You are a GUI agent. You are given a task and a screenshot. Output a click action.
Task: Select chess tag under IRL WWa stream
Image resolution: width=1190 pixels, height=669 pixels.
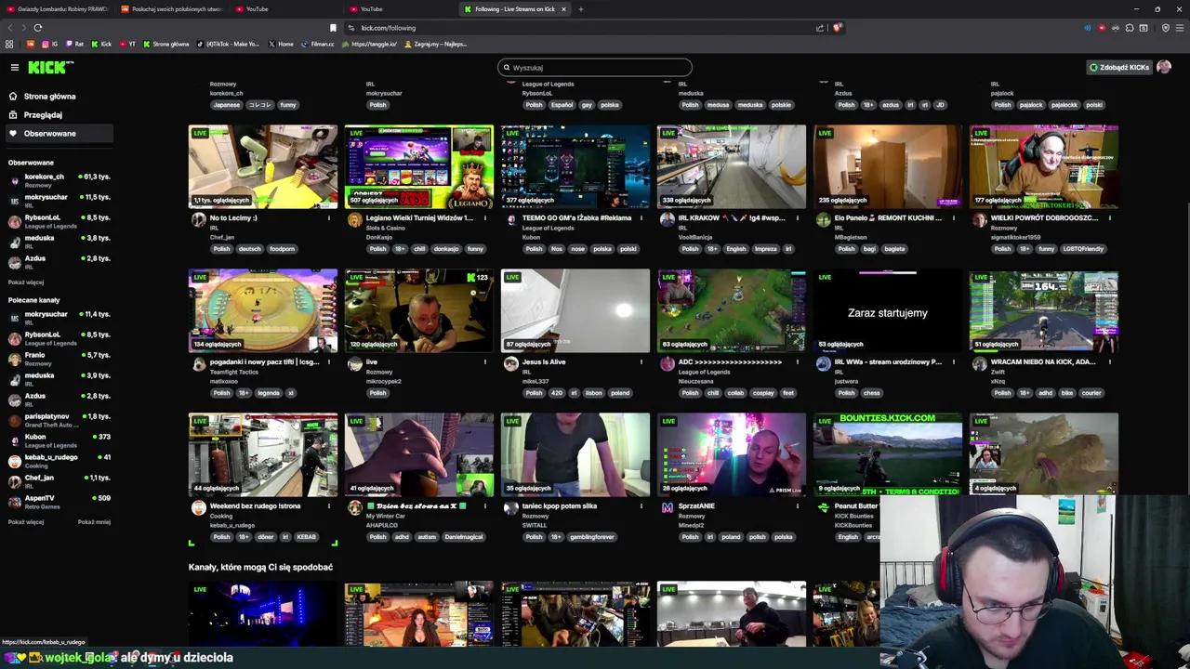(x=872, y=393)
